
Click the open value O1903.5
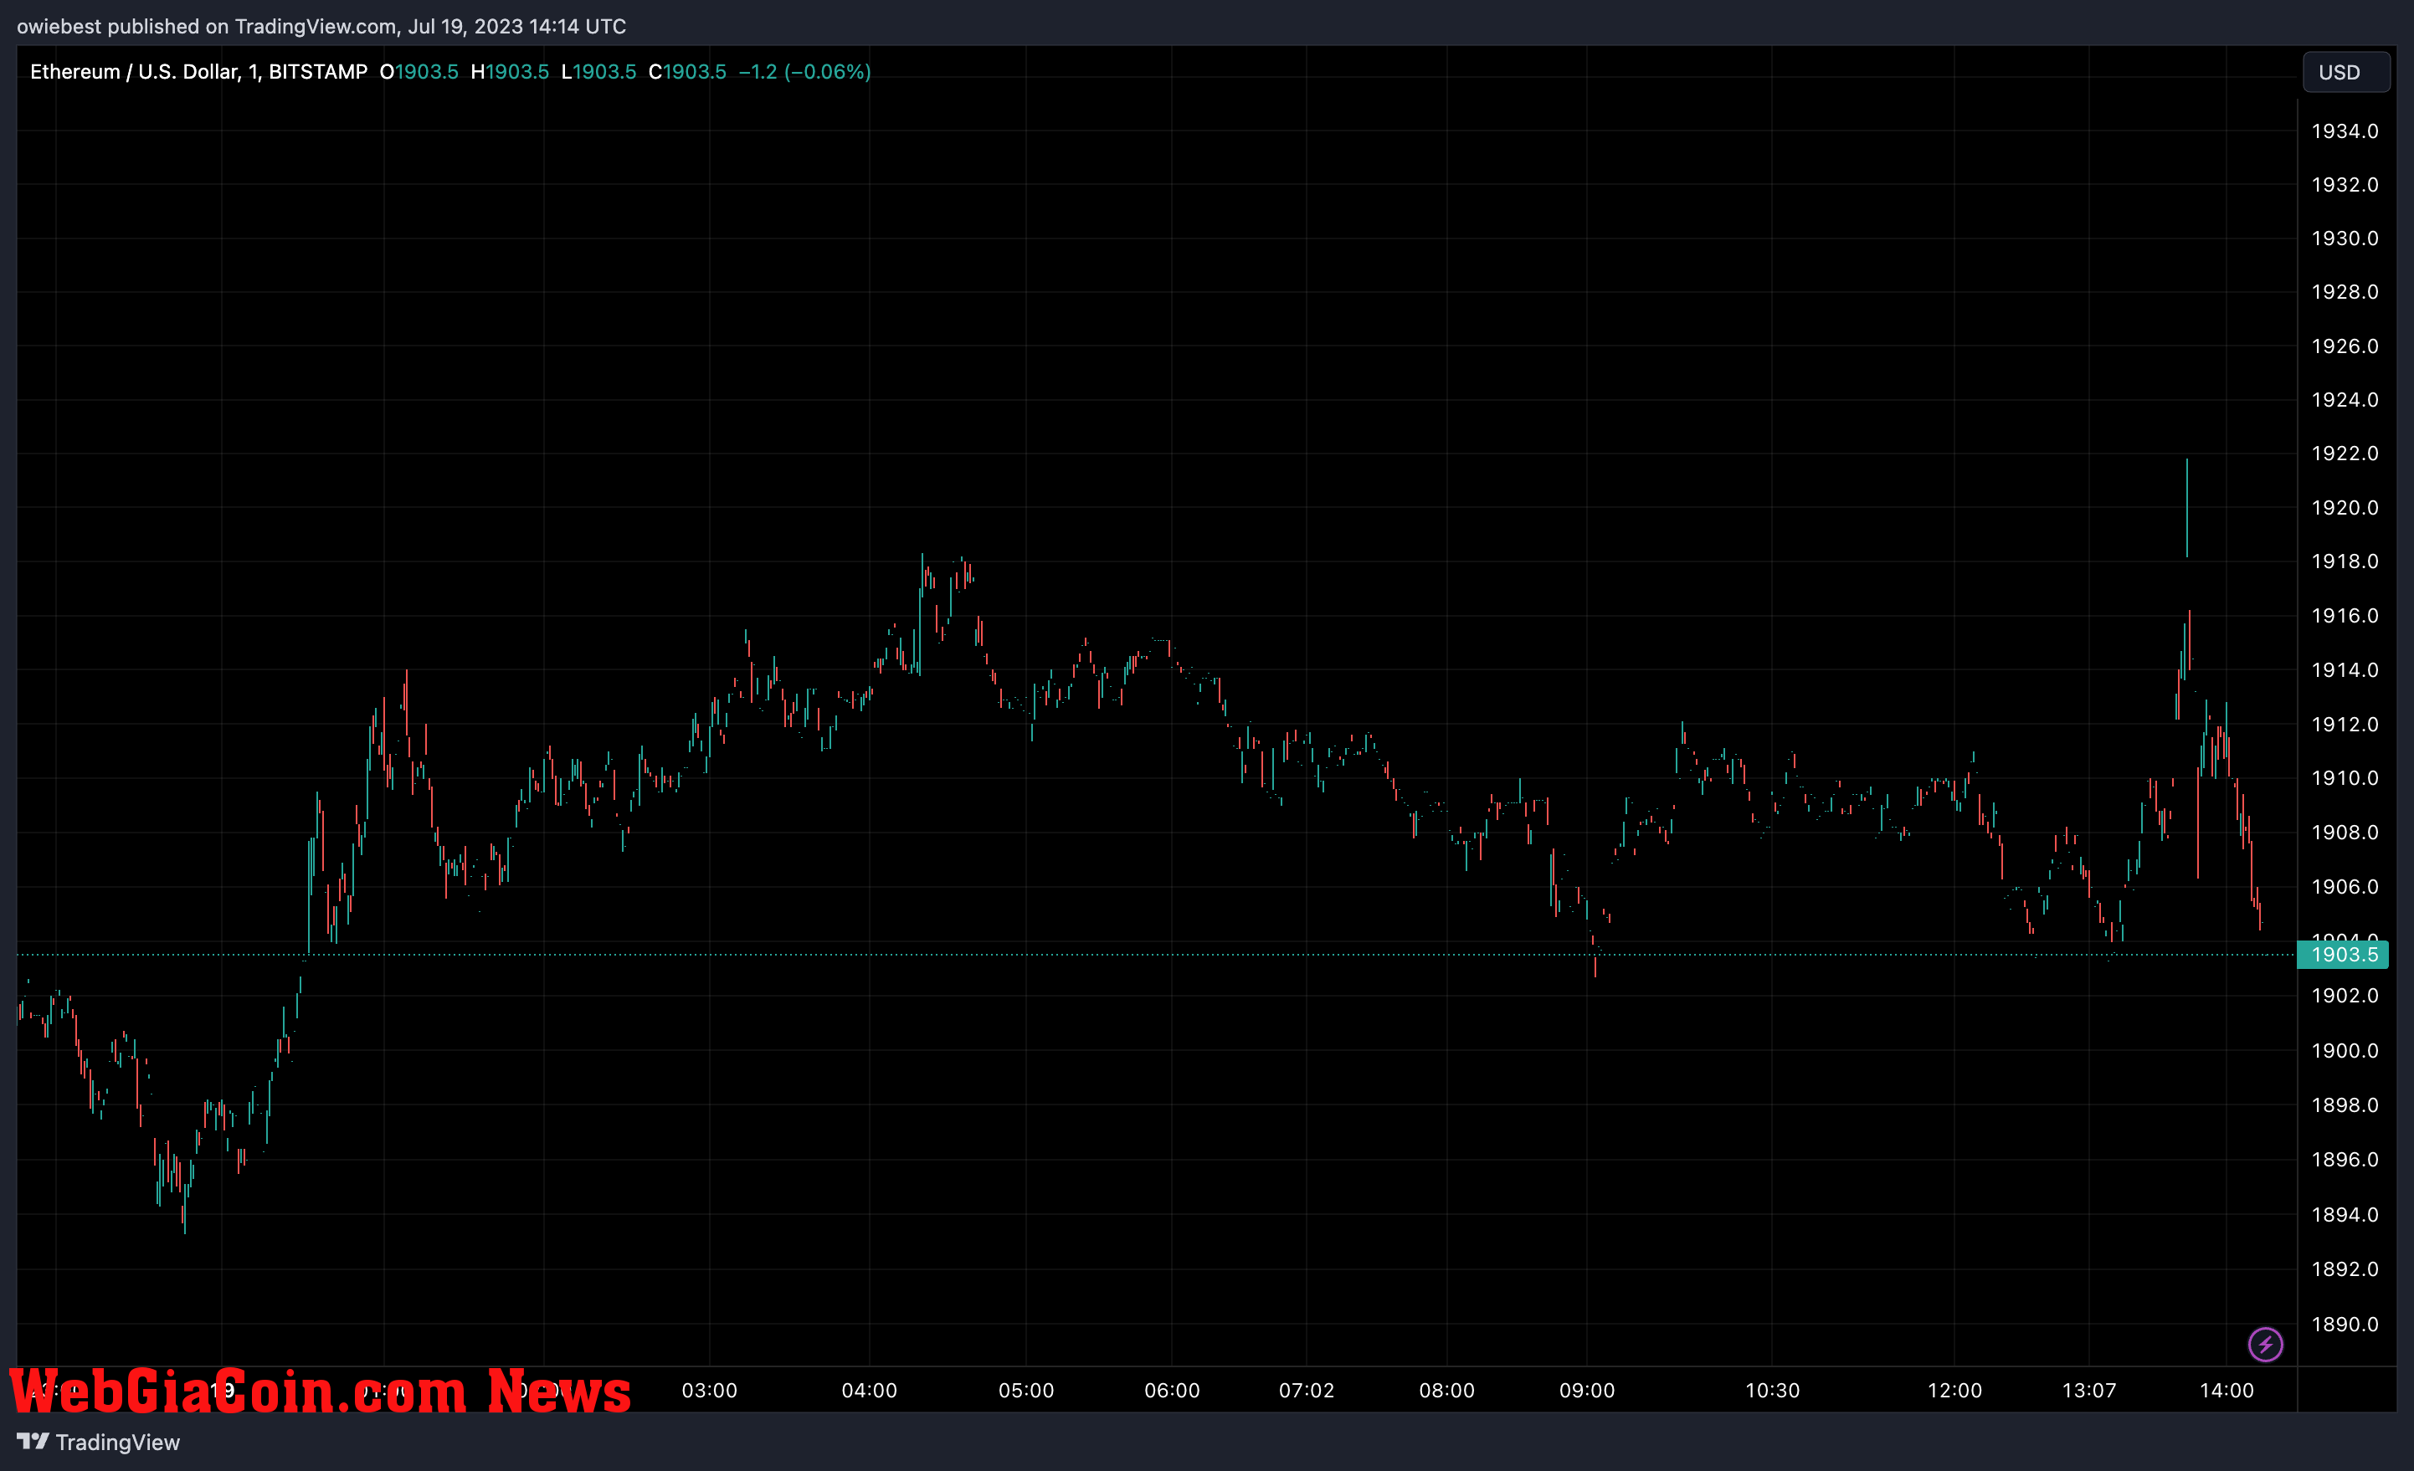pos(419,71)
